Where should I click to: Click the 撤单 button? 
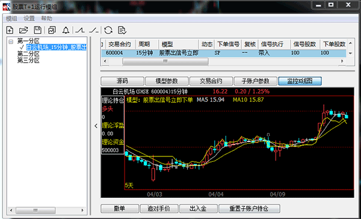point(120,209)
